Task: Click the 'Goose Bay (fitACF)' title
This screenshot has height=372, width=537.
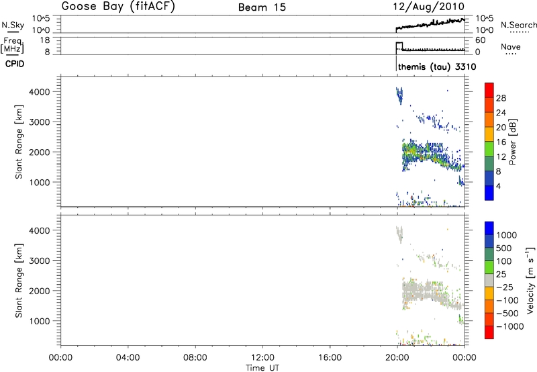Action: [x=118, y=7]
